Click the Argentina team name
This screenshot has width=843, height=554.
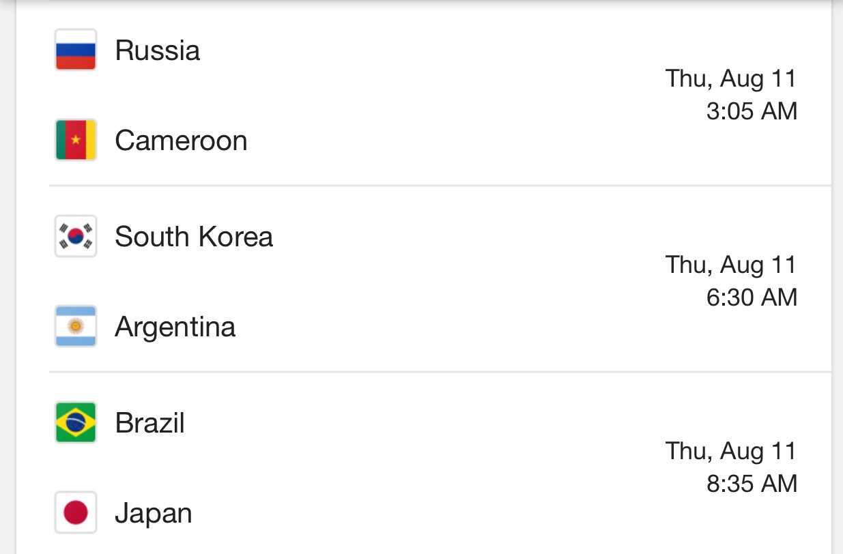175,327
